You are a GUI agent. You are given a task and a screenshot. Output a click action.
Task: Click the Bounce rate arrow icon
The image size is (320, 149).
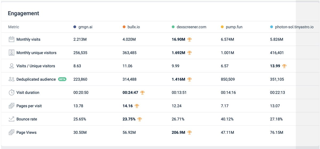11,119
